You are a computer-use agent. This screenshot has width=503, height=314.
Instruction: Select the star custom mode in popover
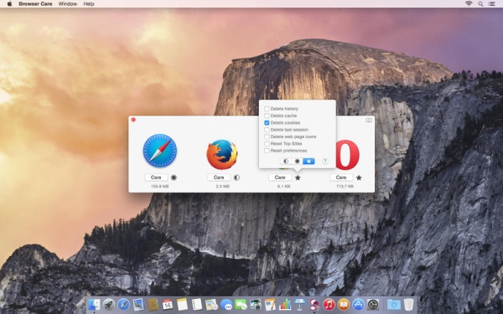309,161
